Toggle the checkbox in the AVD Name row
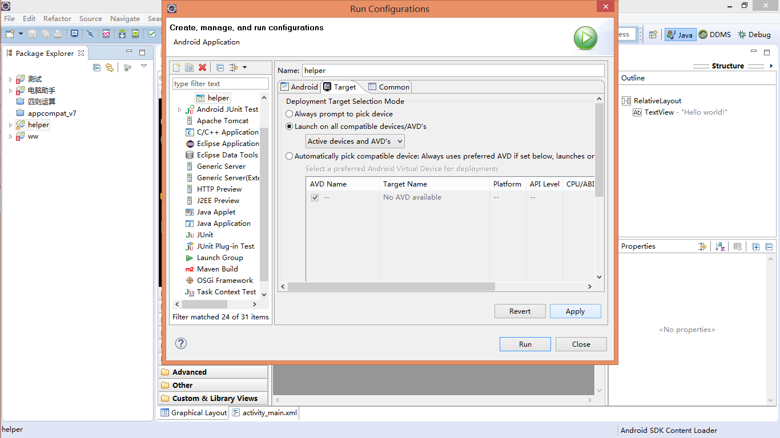The image size is (780, 438). (315, 197)
